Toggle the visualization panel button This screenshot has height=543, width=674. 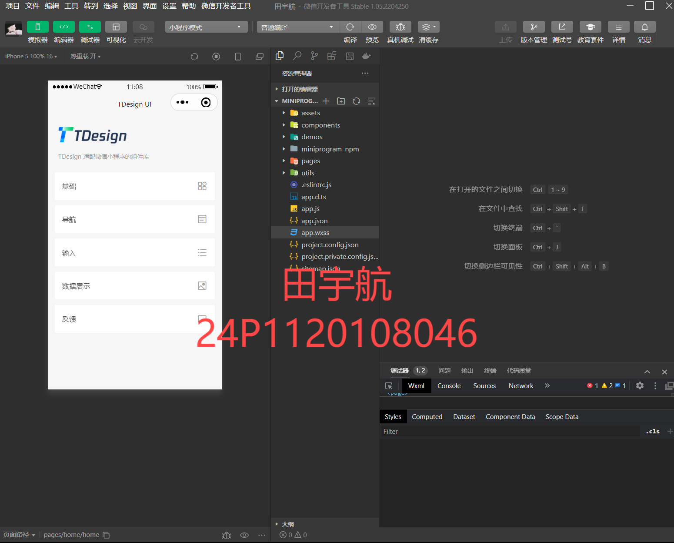coord(116,27)
